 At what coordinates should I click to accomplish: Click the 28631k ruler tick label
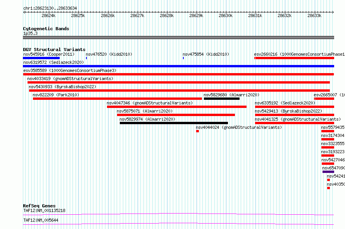point(255,15)
